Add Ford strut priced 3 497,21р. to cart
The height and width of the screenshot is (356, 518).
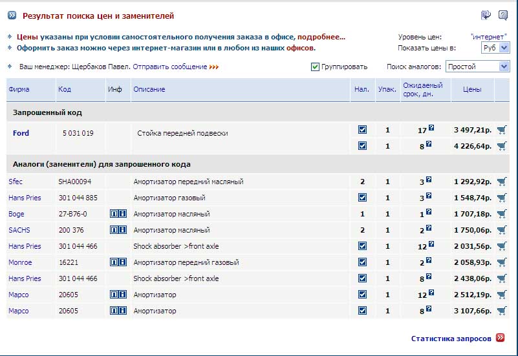coord(502,130)
